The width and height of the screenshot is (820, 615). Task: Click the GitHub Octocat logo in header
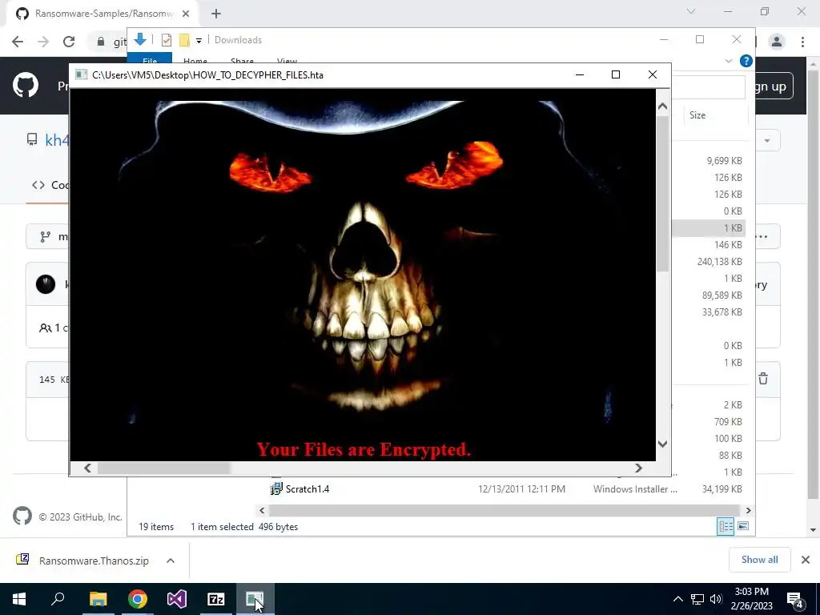point(26,85)
